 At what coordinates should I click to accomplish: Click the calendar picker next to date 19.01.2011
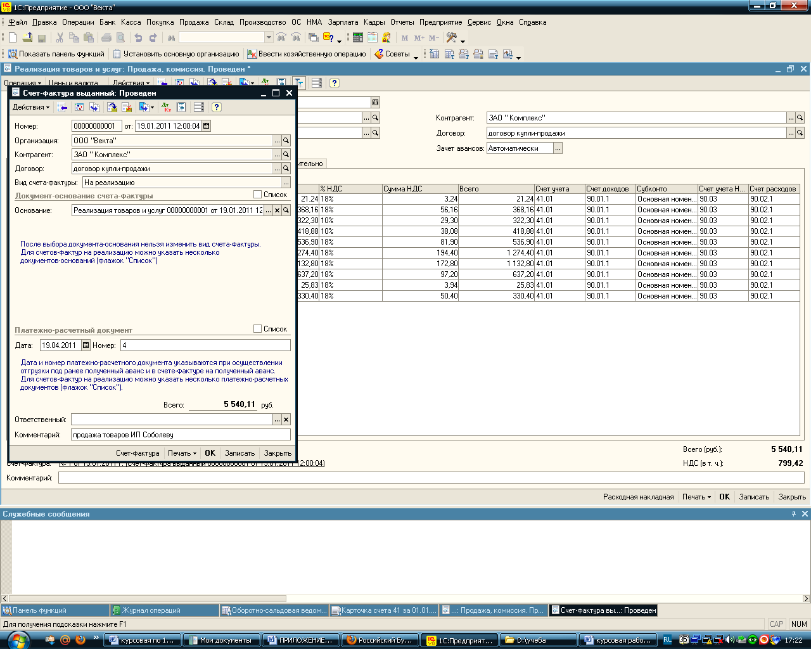coord(206,125)
